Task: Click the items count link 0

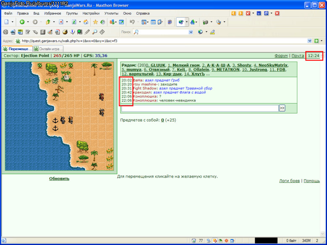Action: point(163,120)
